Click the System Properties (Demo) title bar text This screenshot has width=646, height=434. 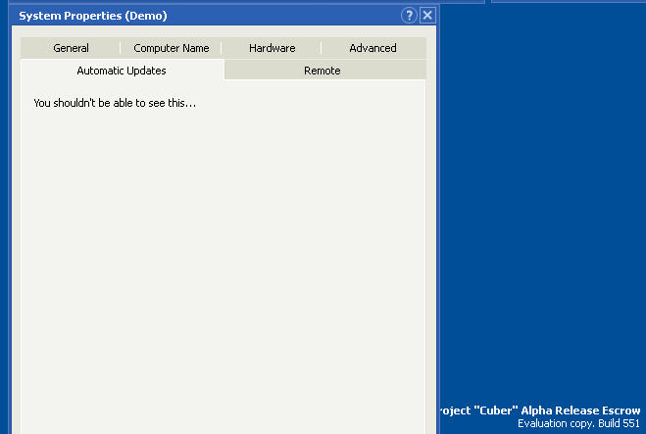(x=93, y=16)
